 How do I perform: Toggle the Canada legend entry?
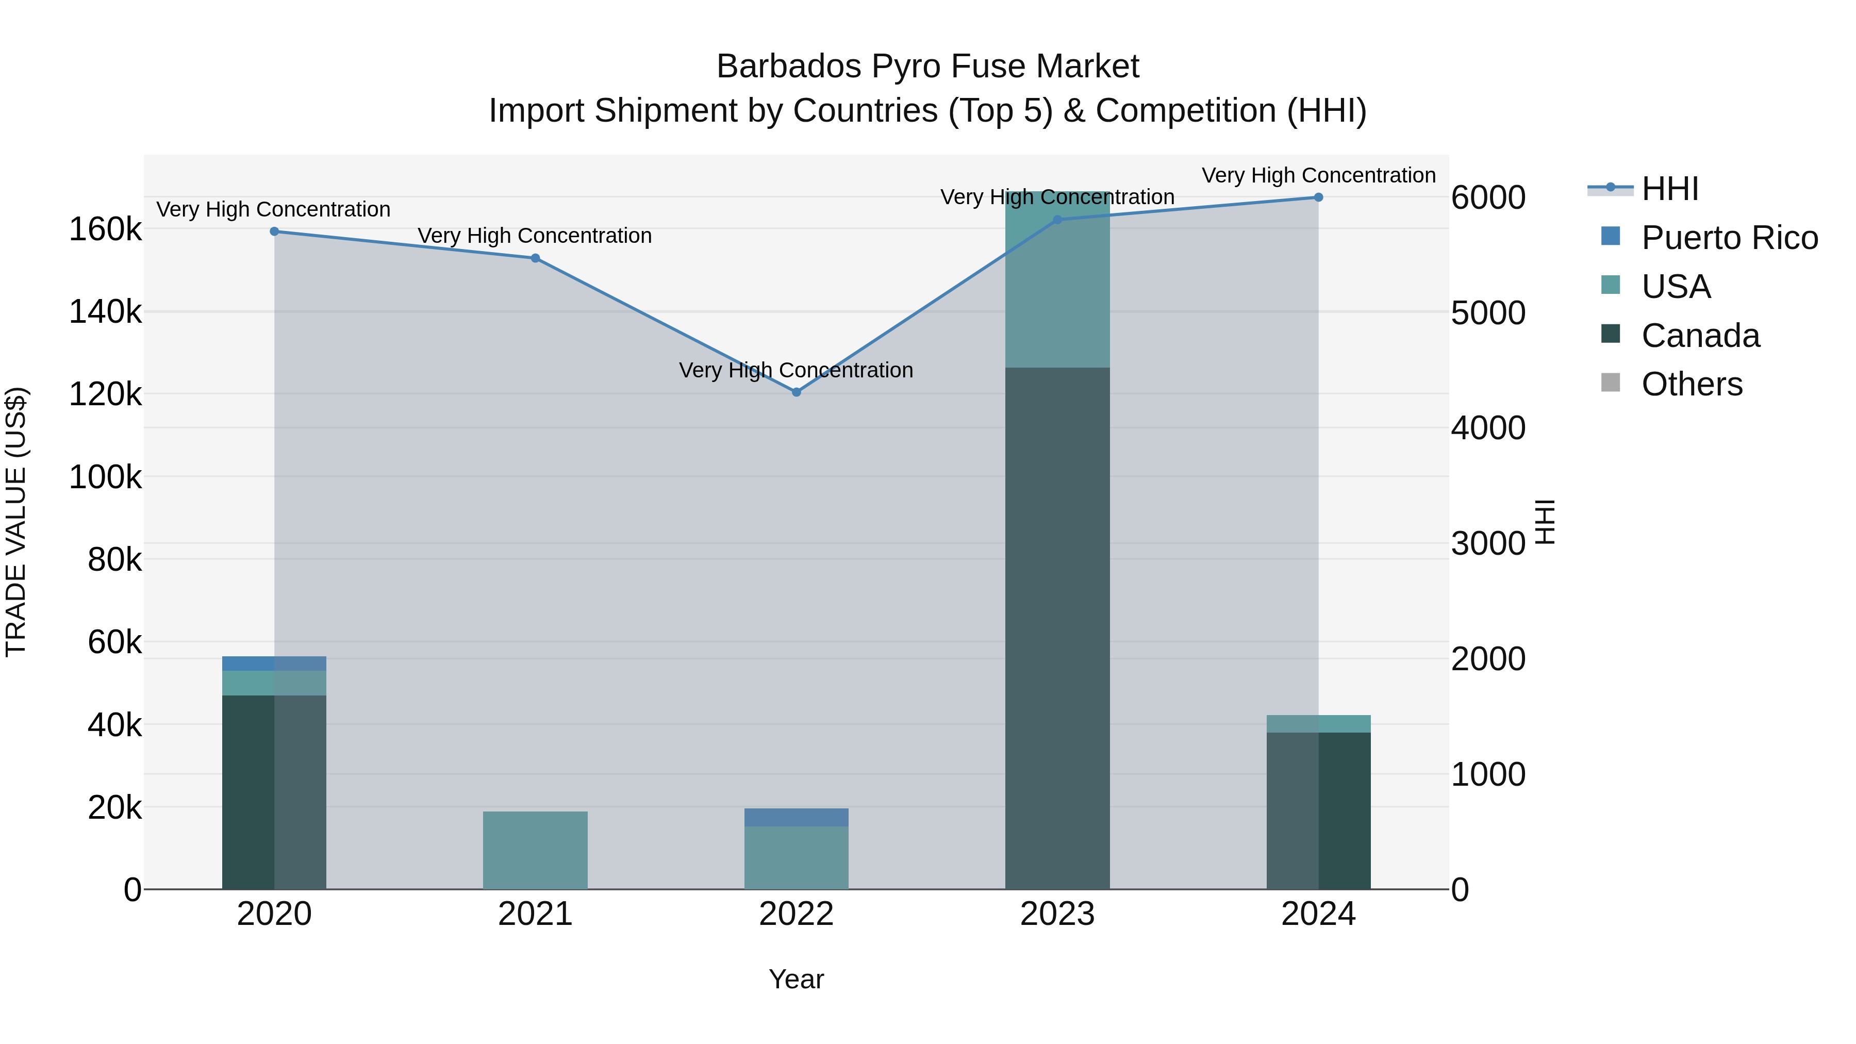[1680, 336]
